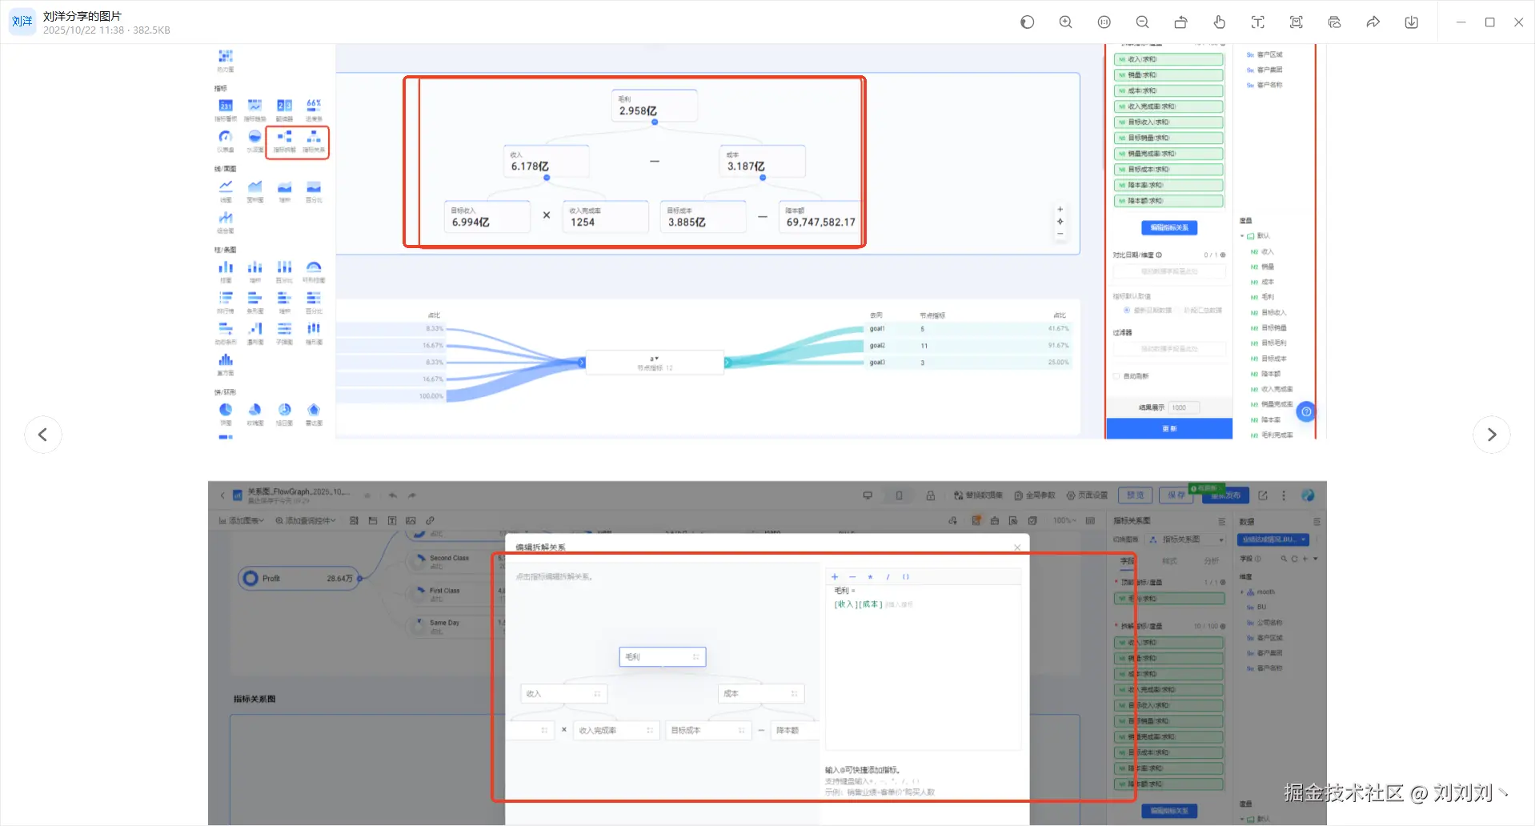The height and width of the screenshot is (826, 1535).
Task: Download the picture using the download icon
Action: pos(1411,22)
